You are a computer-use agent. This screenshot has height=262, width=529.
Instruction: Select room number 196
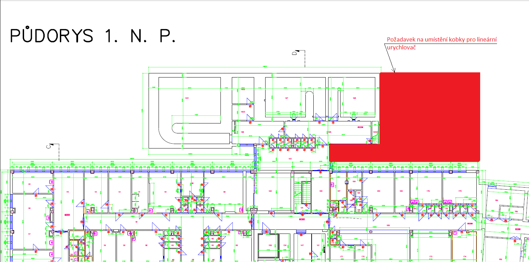coord(354,98)
